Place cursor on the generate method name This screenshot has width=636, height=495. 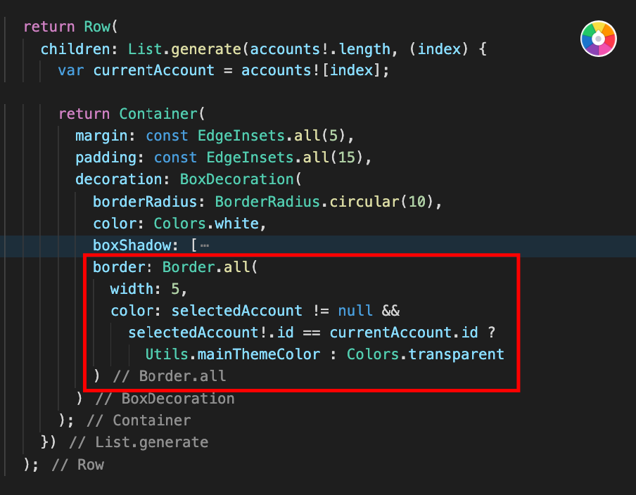205,49
